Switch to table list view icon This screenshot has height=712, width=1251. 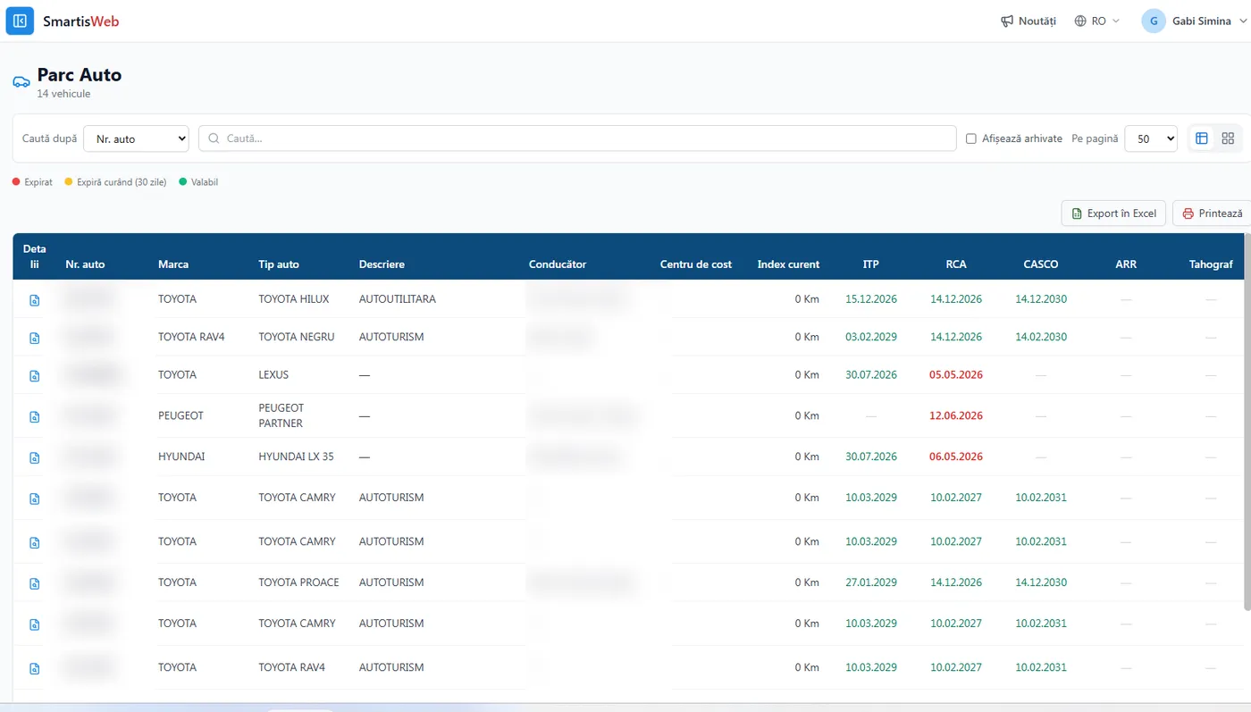(1202, 138)
